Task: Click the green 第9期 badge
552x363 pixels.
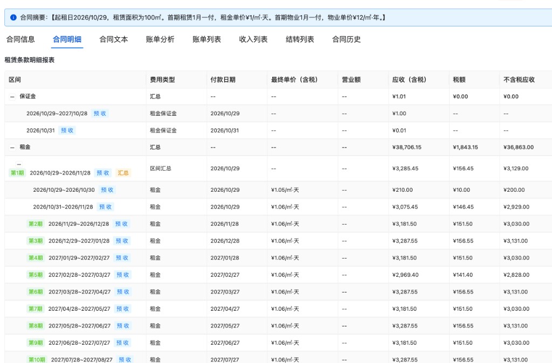Action: (x=35, y=343)
